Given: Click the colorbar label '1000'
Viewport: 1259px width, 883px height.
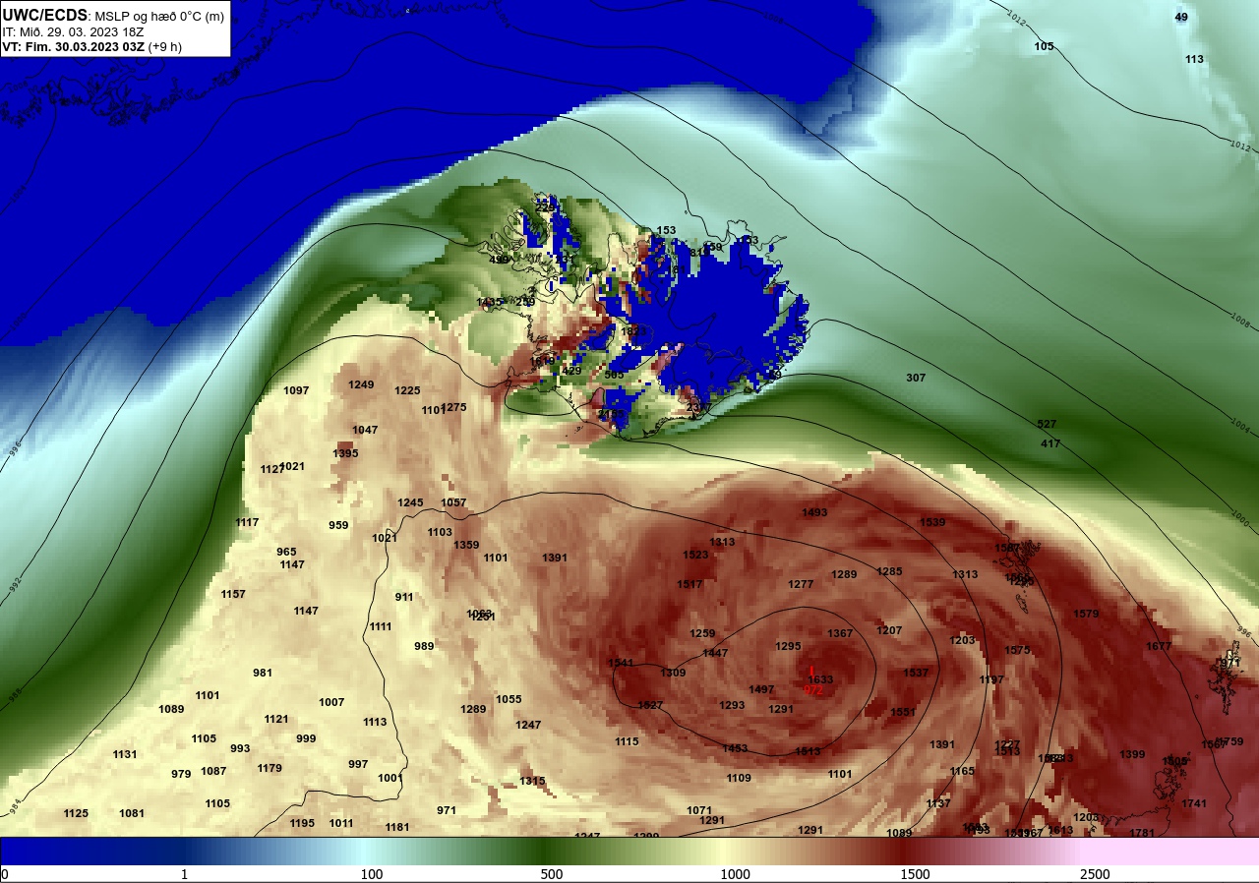Looking at the screenshot, I should point(735,874).
